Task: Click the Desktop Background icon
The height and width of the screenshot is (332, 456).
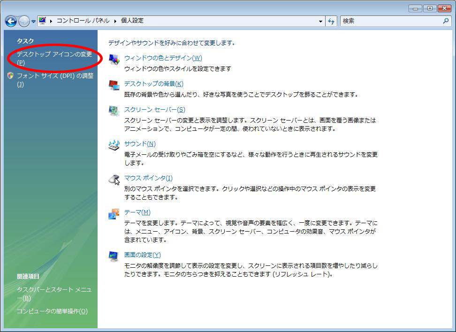Action: (x=114, y=85)
